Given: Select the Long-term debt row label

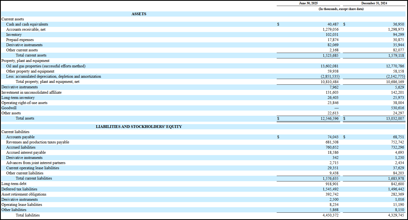Looking at the screenshot, I should pos(14,184).
